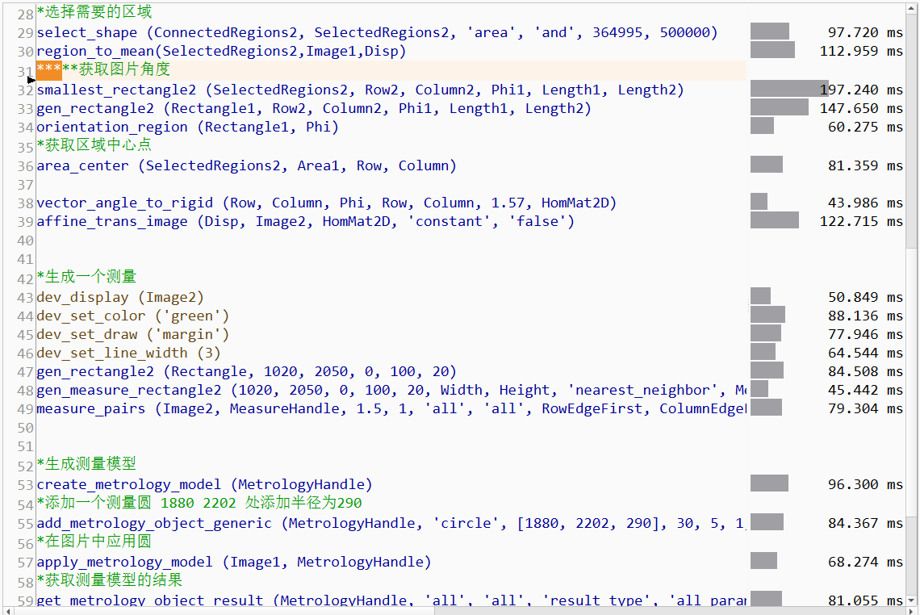Click the create_metrology_model statement

[204, 485]
